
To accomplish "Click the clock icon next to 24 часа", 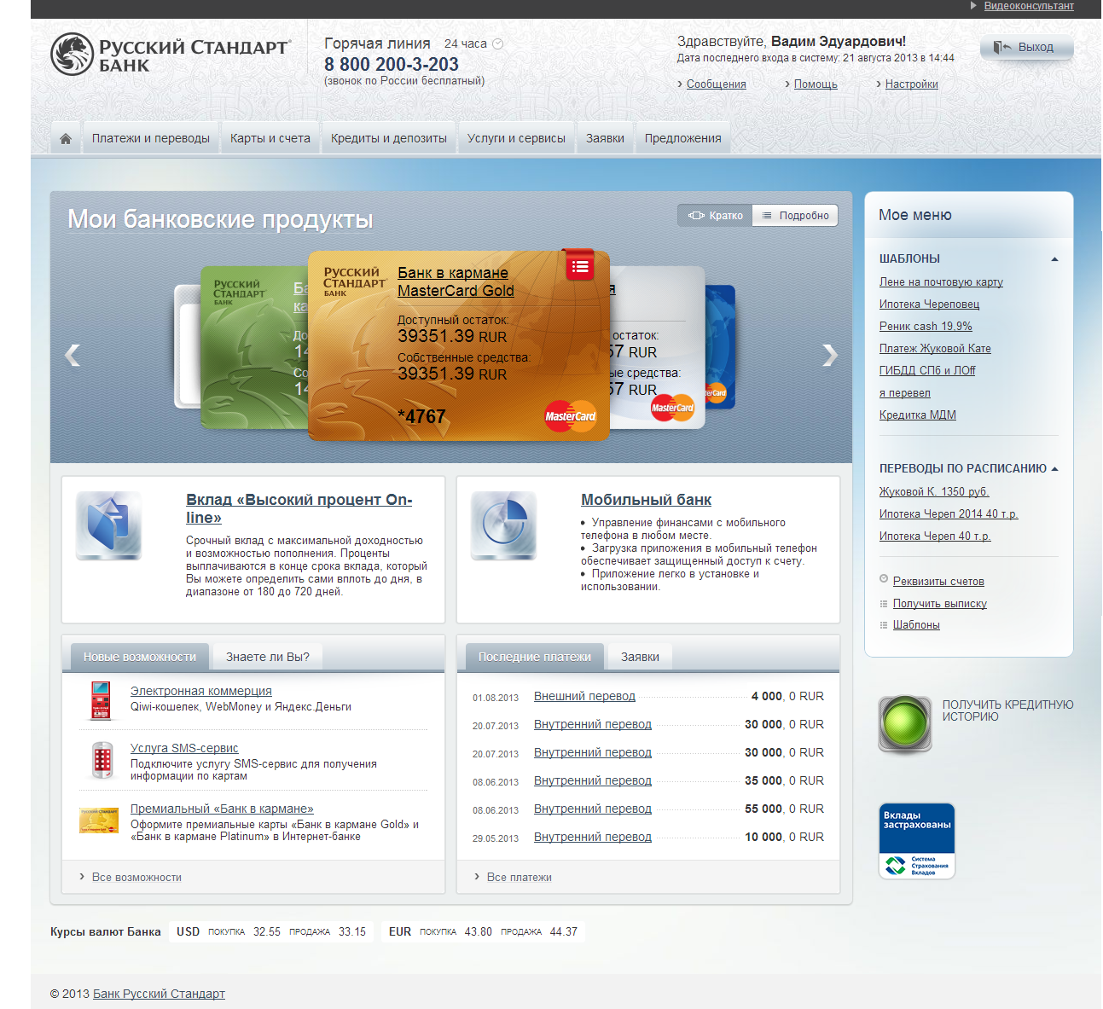I will click(498, 43).
